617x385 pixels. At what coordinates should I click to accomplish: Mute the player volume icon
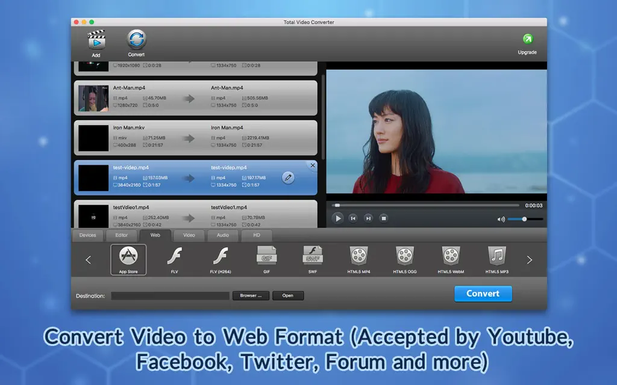tap(501, 218)
